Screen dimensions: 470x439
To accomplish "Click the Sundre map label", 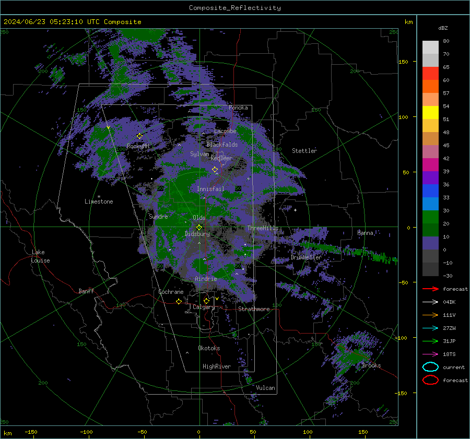I will pyautogui.click(x=158, y=216).
